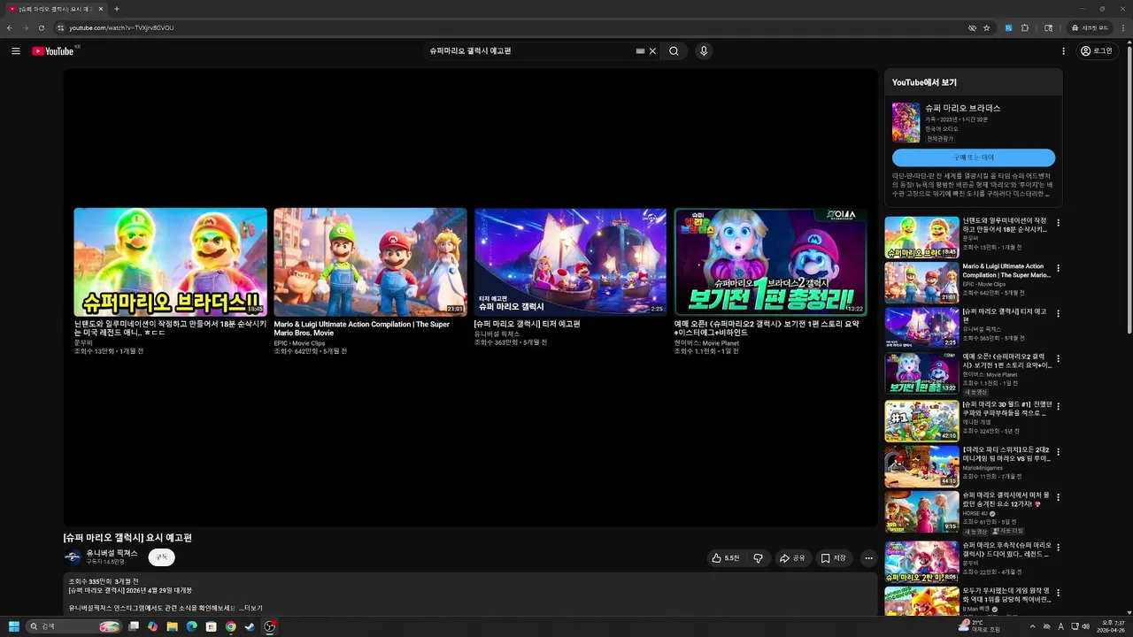Open sidebar 슈퍼 마리오 갤럭시 숨겨진 요소 thumbnail
The height and width of the screenshot is (637, 1133).
point(921,512)
